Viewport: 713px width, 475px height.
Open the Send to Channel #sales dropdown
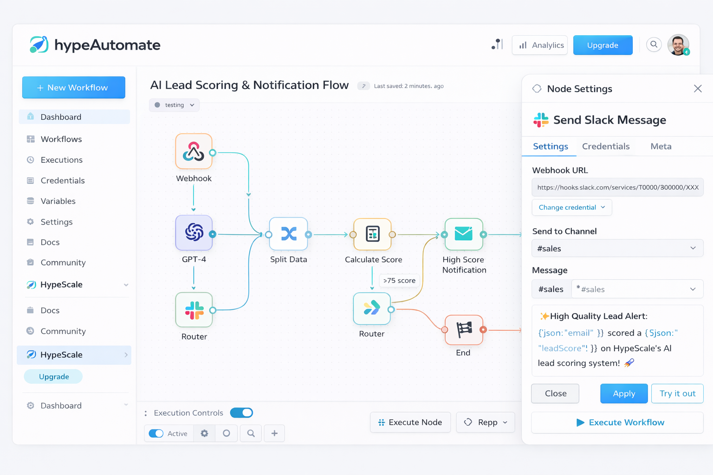click(x=617, y=248)
